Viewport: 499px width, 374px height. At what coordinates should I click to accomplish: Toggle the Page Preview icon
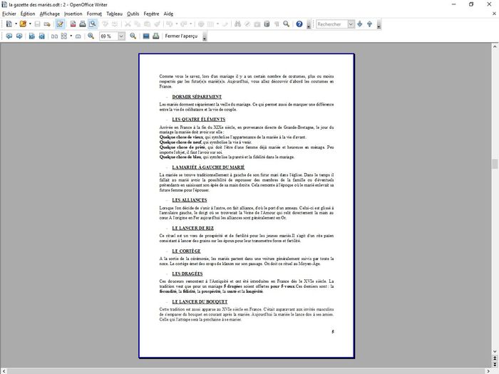pos(93,24)
